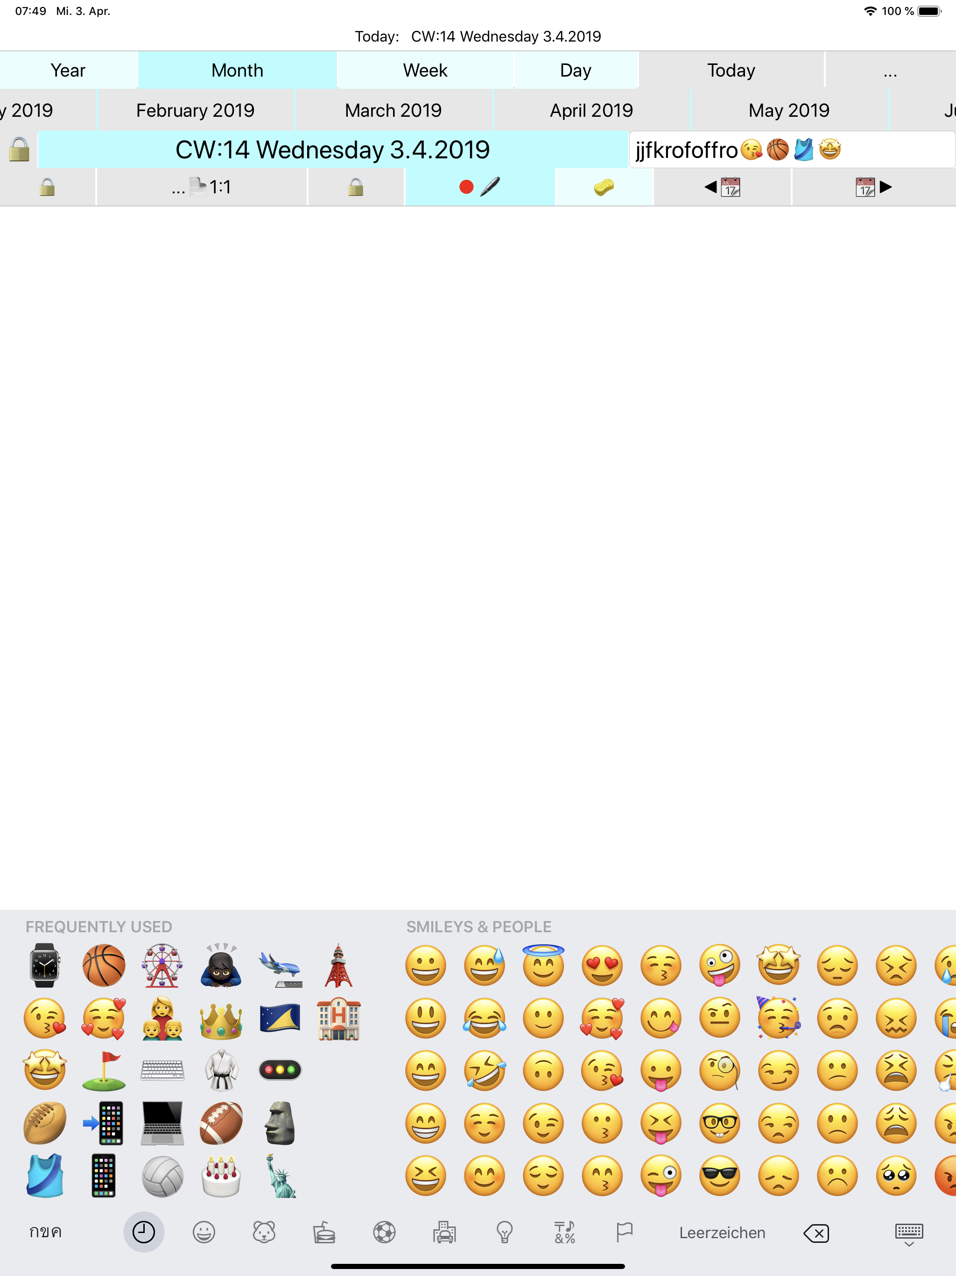Insert the pleading face emoji
The image size is (956, 1276).
tap(896, 1176)
